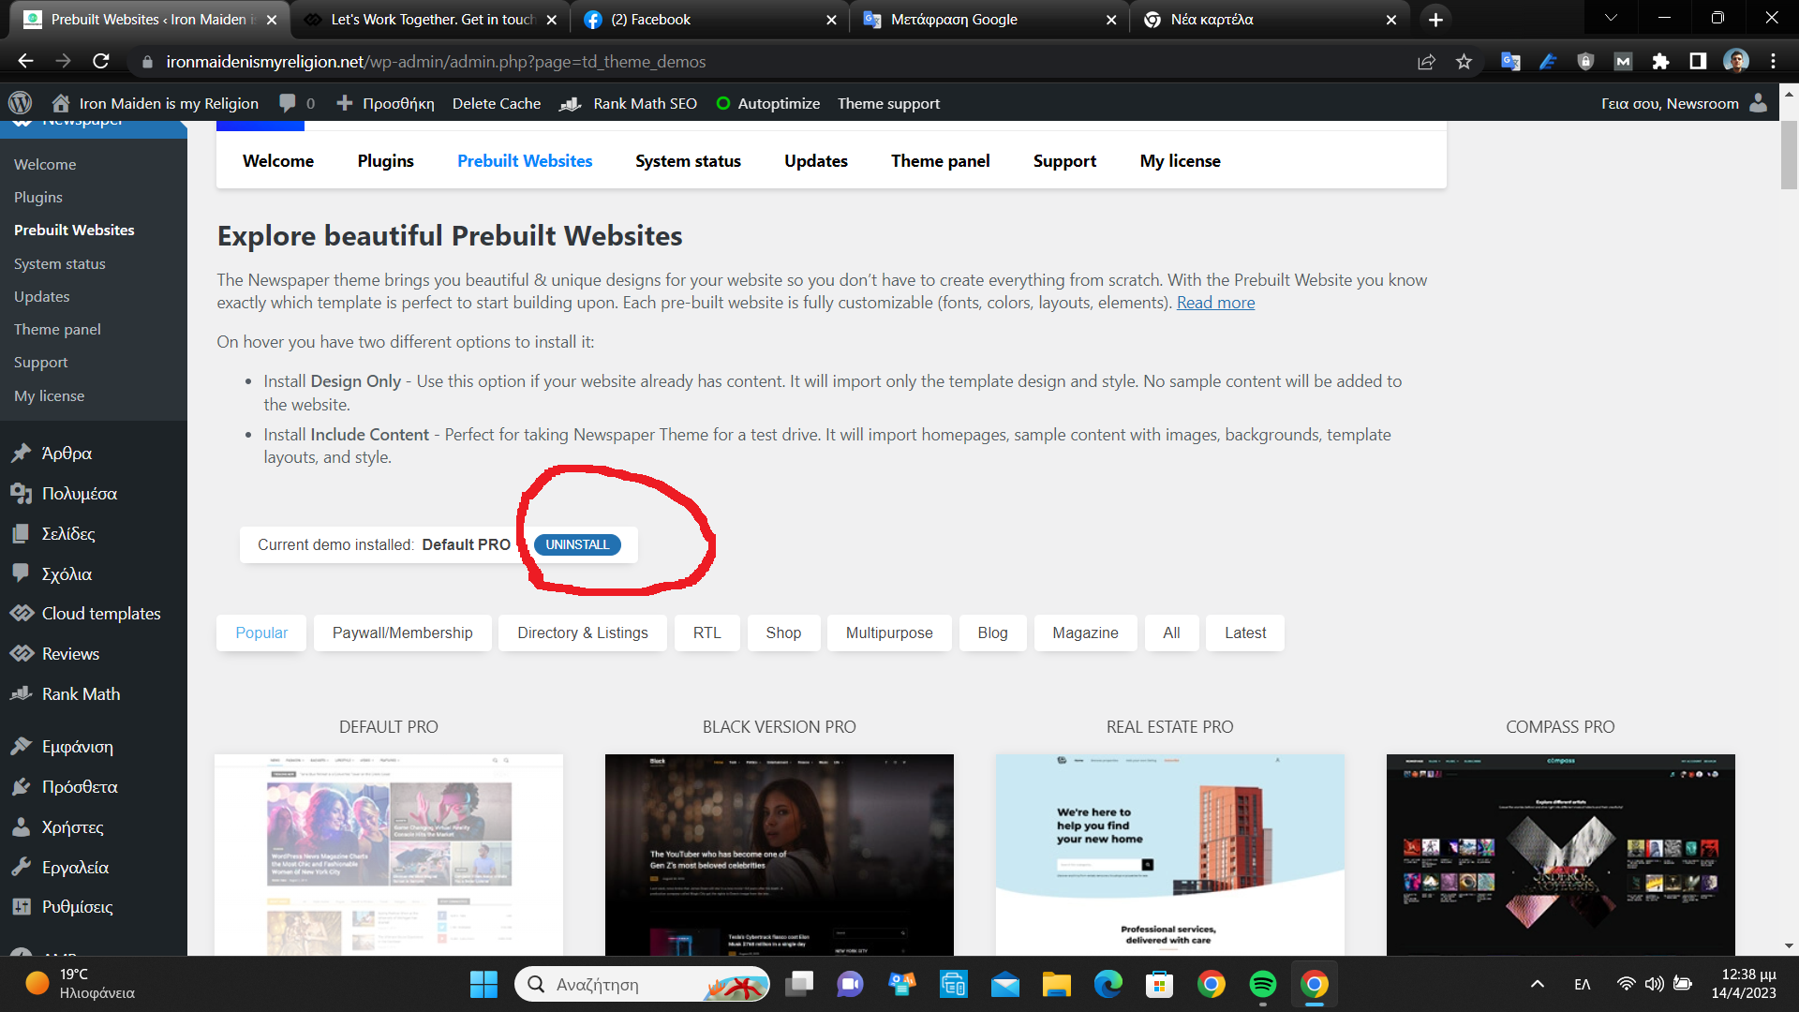This screenshot has width=1799, height=1012.
Task: Open Theme support in admin bar
Action: 888,104
